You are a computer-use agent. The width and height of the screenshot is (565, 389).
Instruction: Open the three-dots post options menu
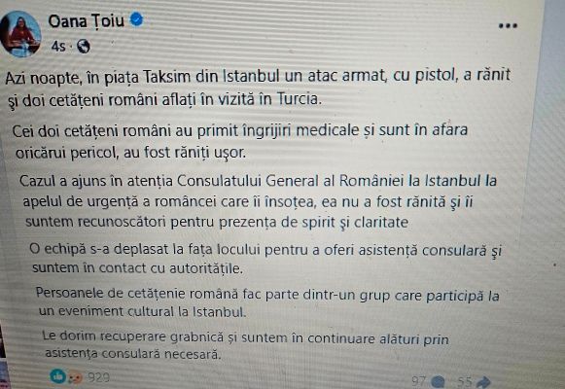coord(508,25)
